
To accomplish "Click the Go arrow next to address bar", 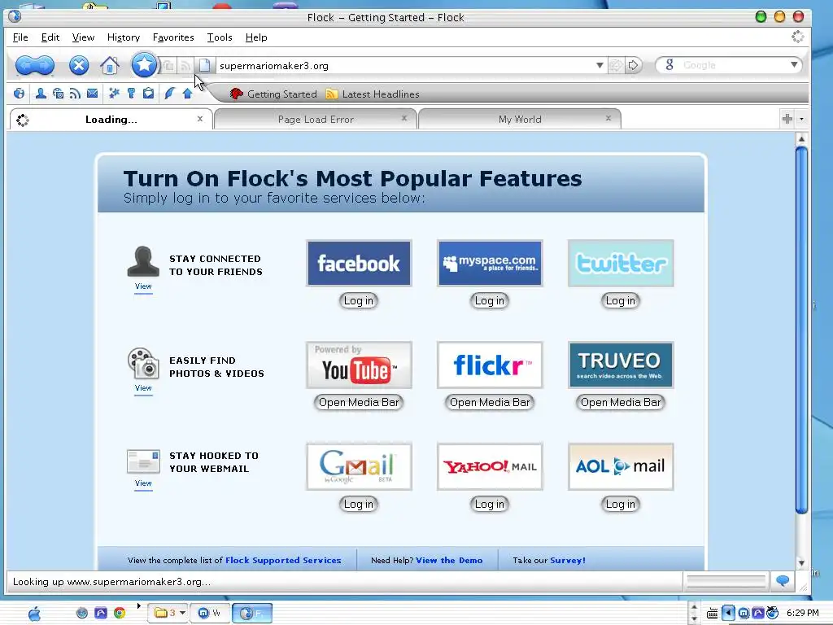I will (x=633, y=65).
